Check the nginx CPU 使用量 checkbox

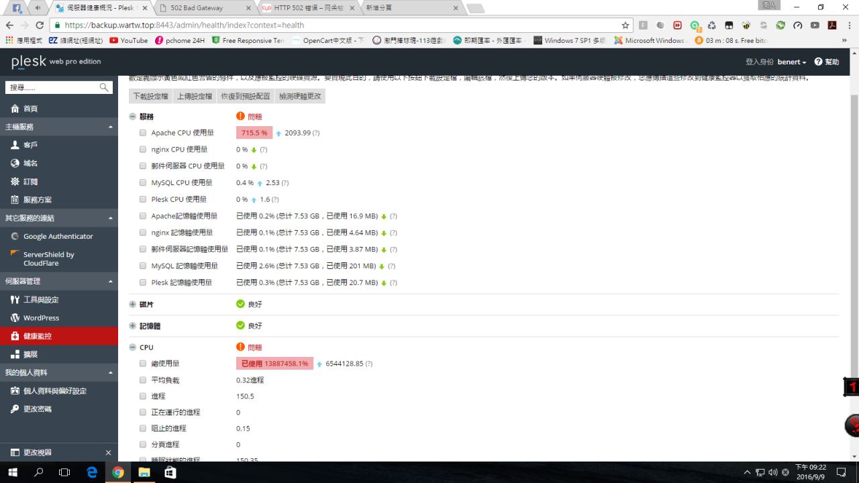point(143,150)
